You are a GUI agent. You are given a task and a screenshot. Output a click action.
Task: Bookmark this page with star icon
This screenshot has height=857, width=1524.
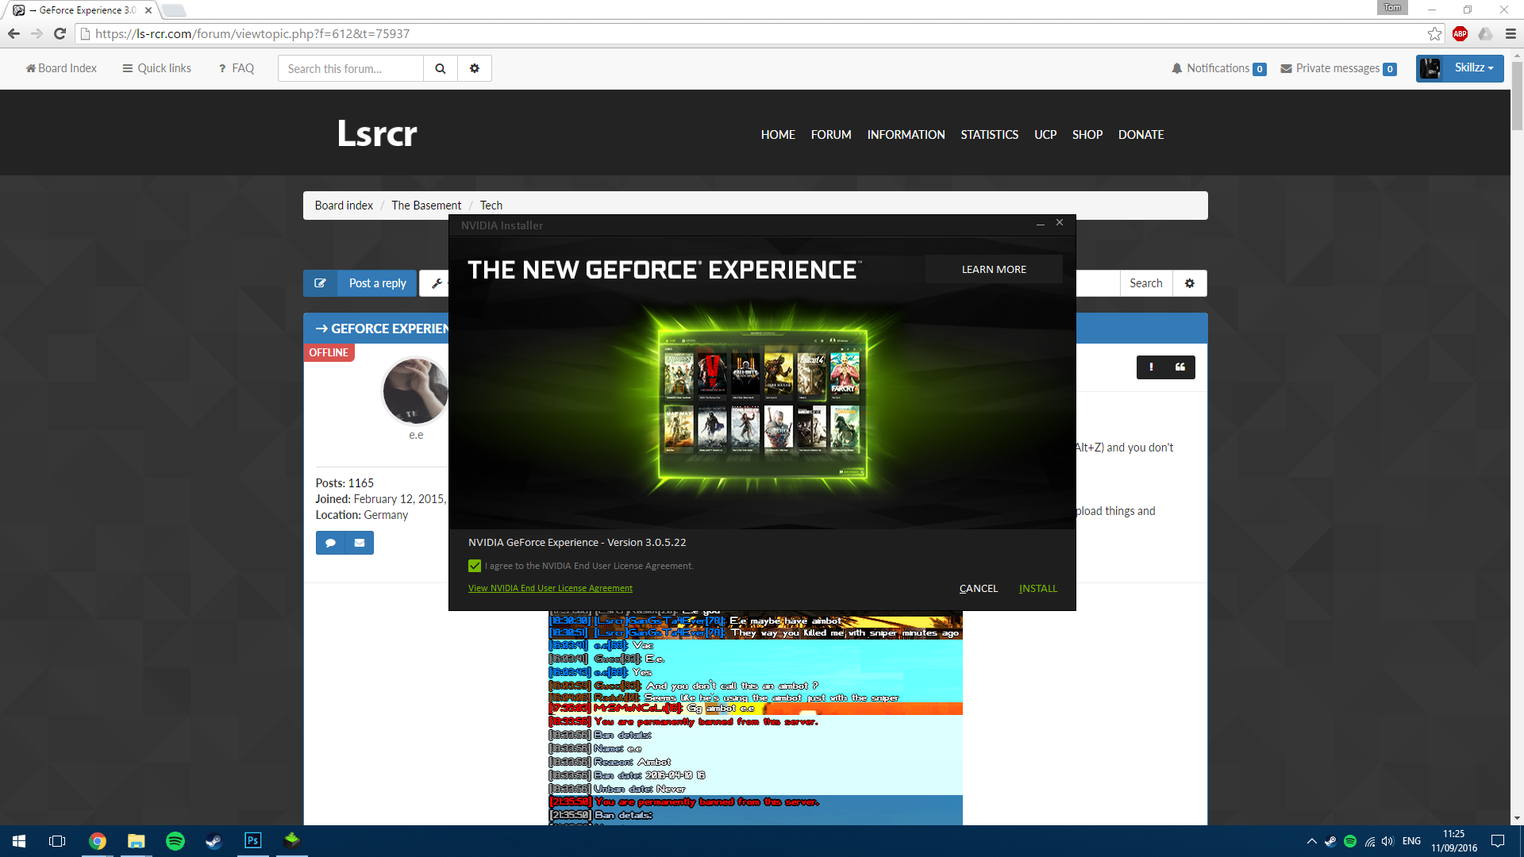pyautogui.click(x=1434, y=33)
